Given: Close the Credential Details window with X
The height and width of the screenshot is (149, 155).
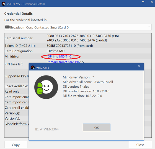Looking at the screenshot, I should point(152,2).
